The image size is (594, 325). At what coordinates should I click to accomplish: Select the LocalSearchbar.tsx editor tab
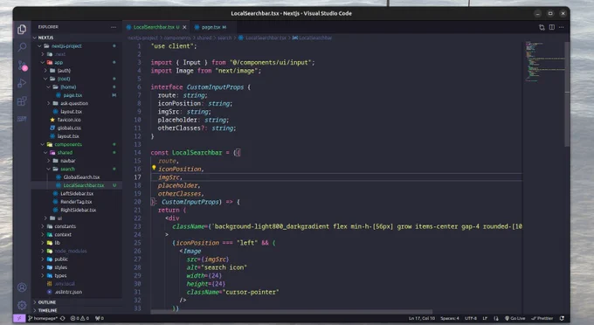tap(156, 27)
